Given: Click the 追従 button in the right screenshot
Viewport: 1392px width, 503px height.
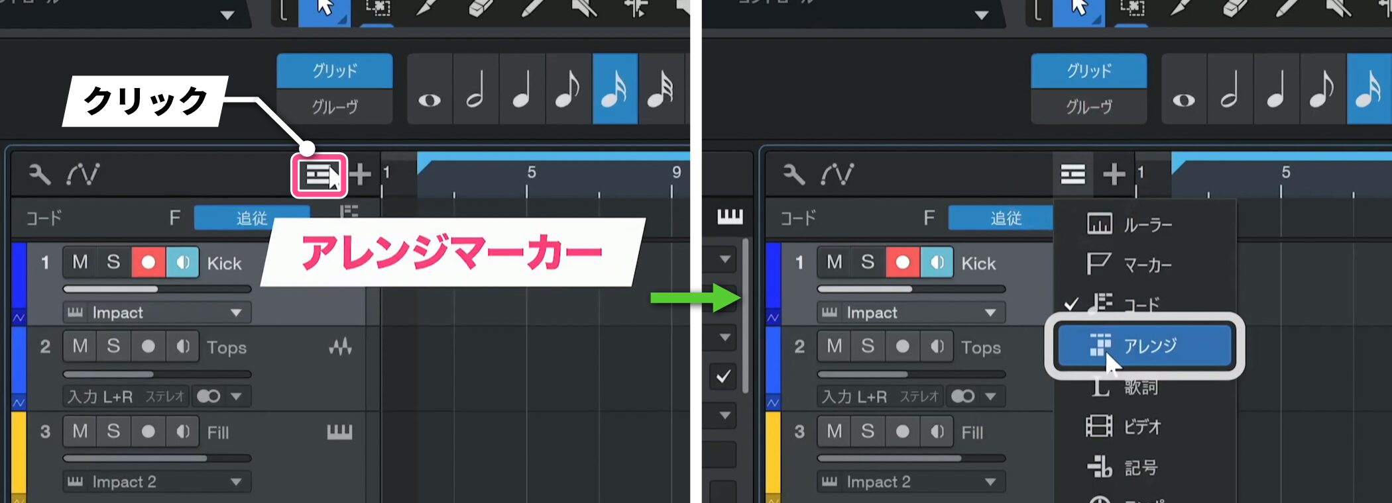Looking at the screenshot, I should (x=1004, y=218).
